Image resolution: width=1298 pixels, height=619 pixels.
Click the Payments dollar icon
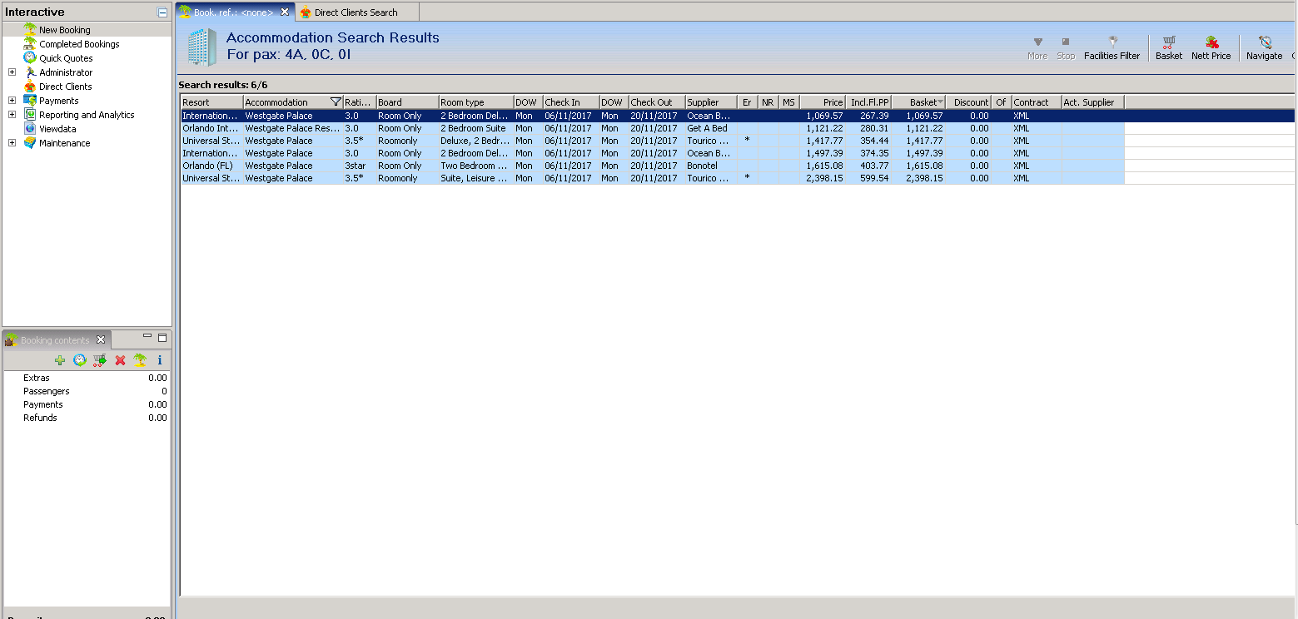[x=30, y=101]
